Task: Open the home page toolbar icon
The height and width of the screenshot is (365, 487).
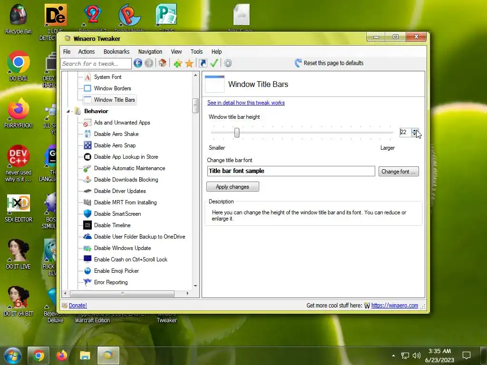Action: pyautogui.click(x=163, y=63)
